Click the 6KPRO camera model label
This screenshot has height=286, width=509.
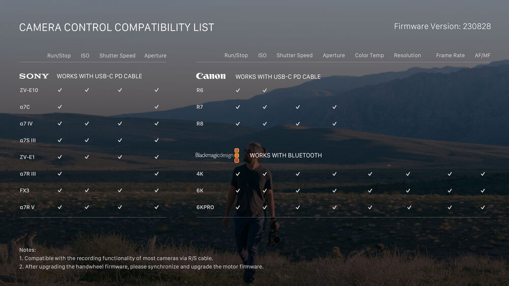click(x=205, y=207)
